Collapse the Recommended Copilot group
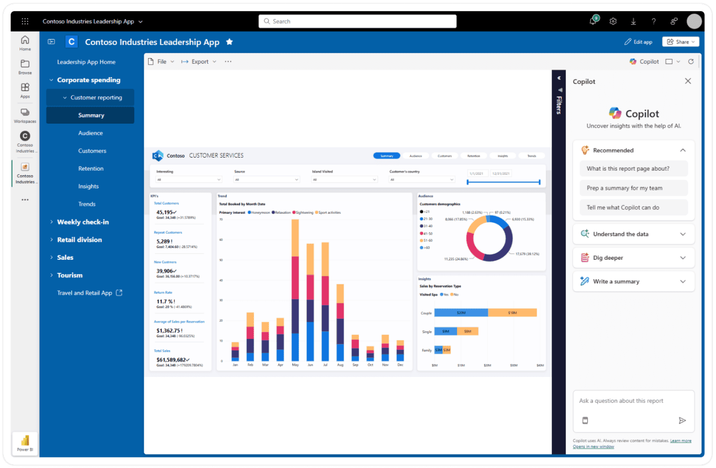716x468 pixels. point(682,150)
